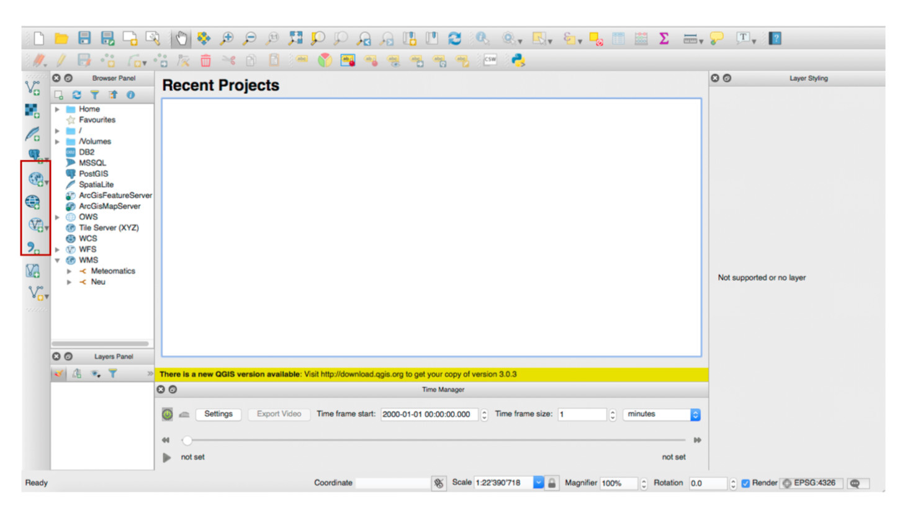Click Add Vector Layer in side toolbar
The image size is (900, 519).
coord(34,89)
